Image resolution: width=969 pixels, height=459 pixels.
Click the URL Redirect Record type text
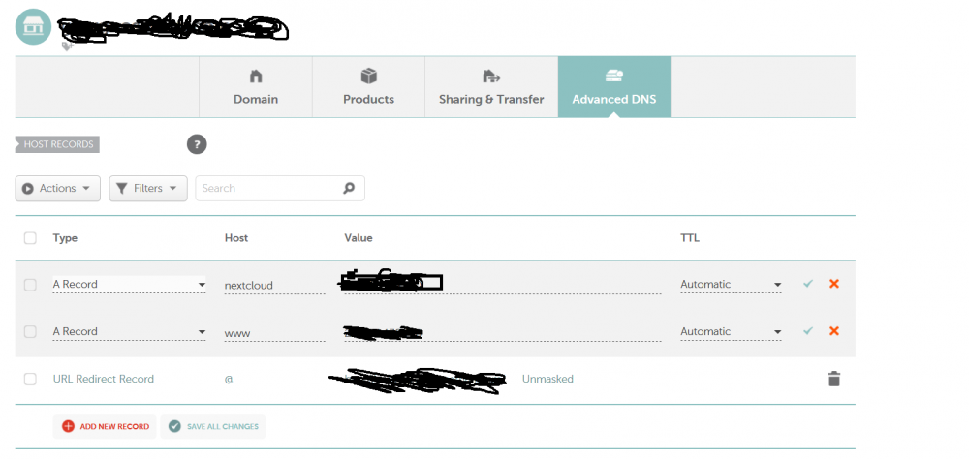point(104,379)
